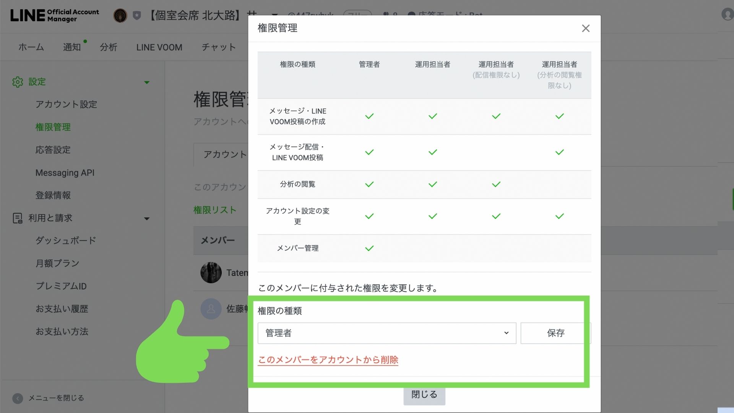Close the 権限管理 dialog with X
Viewport: 734px width, 413px height.
585,28
